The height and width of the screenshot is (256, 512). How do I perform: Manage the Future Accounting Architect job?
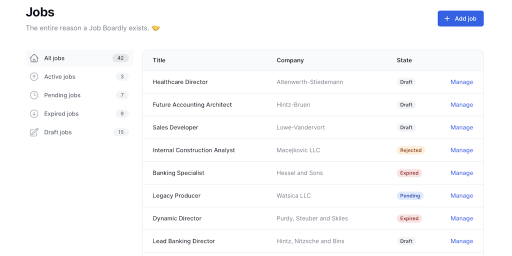point(461,105)
